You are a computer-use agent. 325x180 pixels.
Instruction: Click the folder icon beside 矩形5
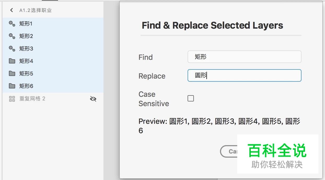point(12,74)
